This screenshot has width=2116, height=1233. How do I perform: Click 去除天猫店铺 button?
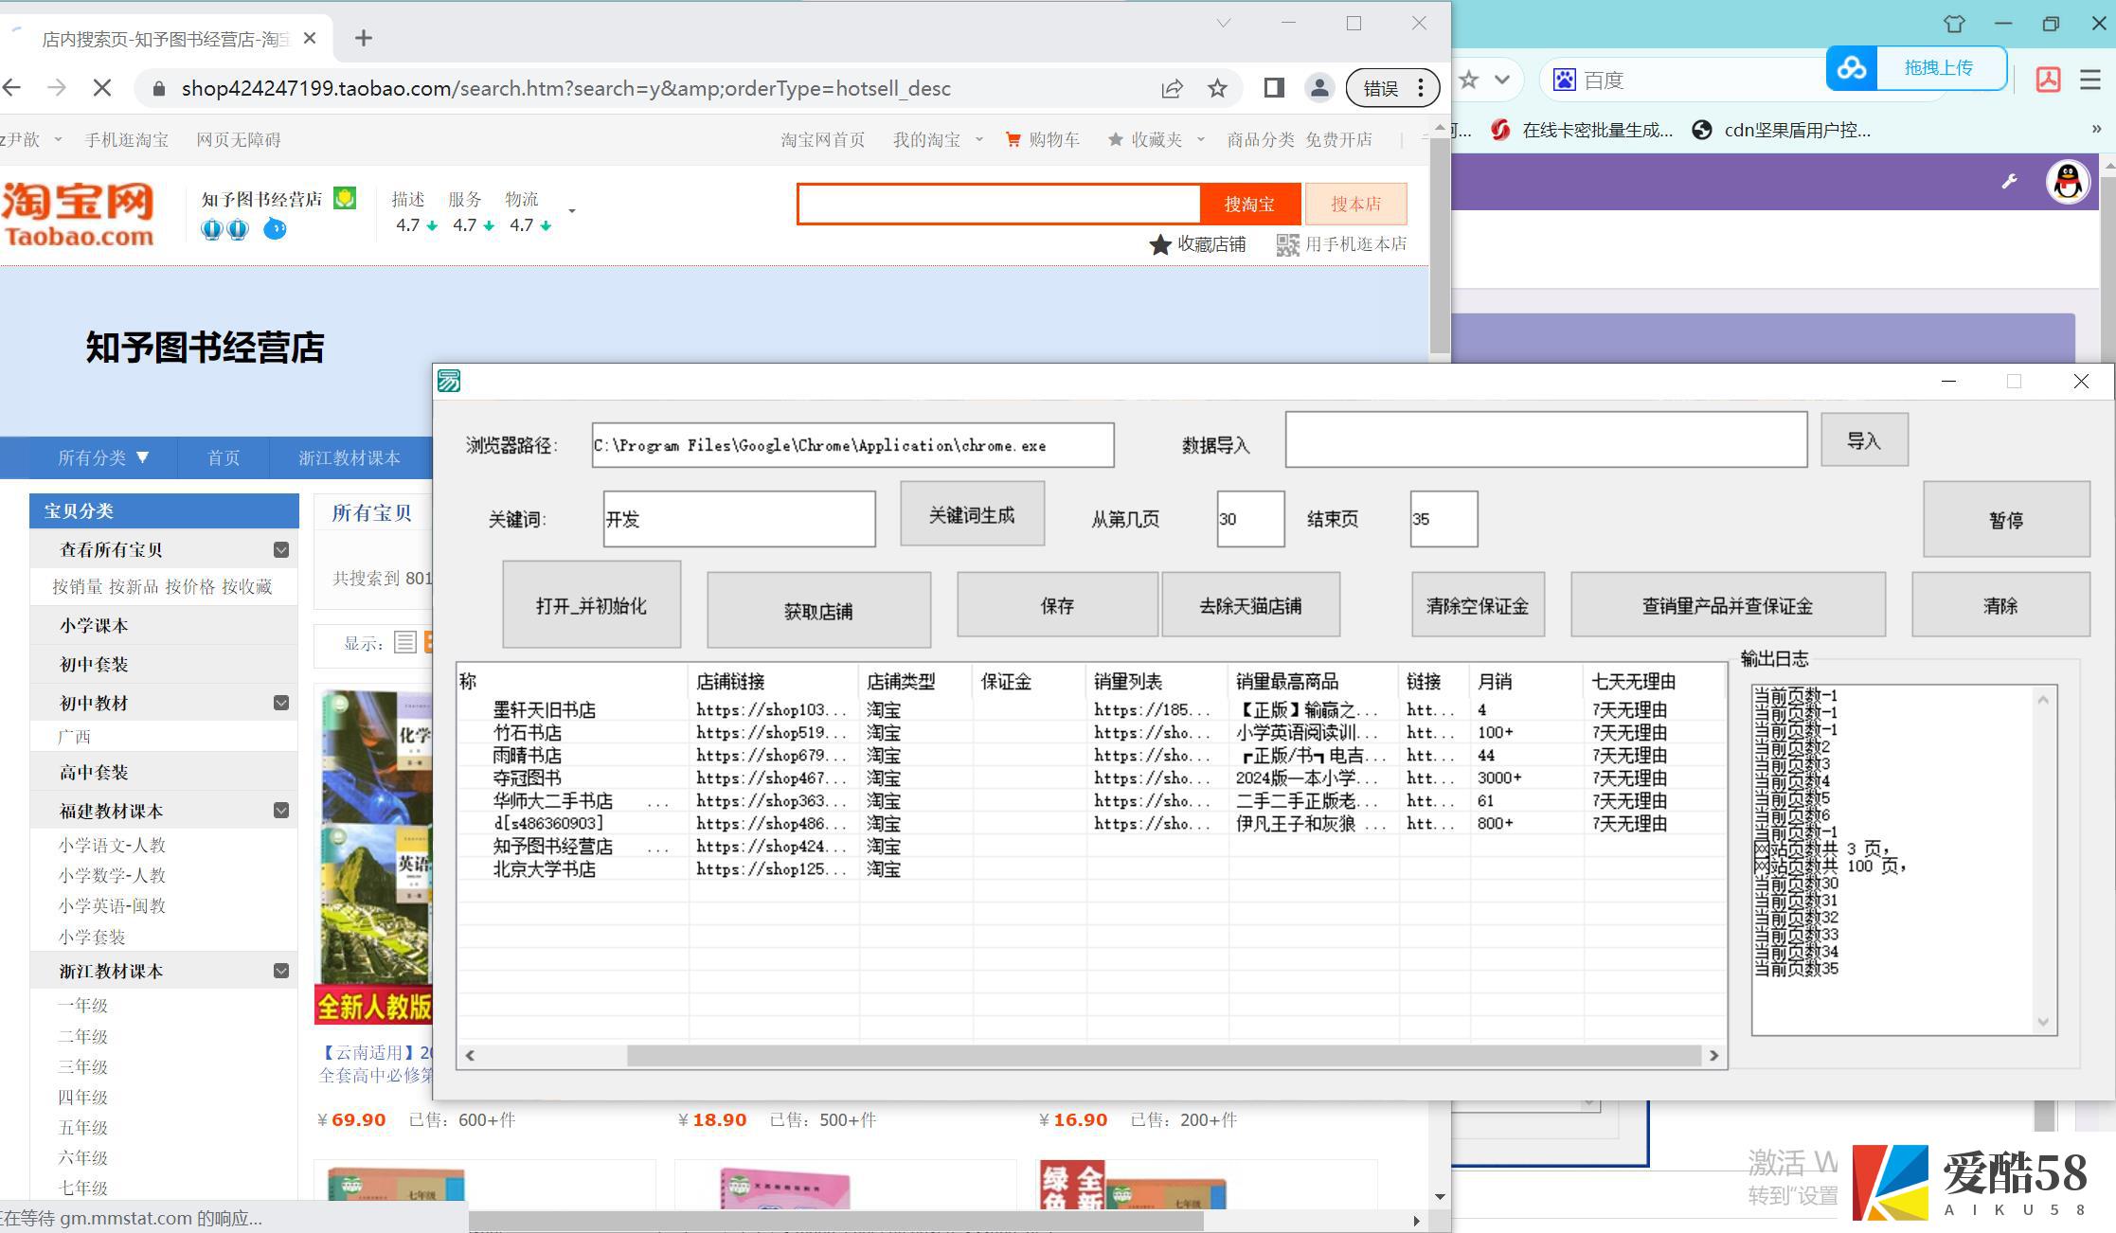tap(1250, 605)
